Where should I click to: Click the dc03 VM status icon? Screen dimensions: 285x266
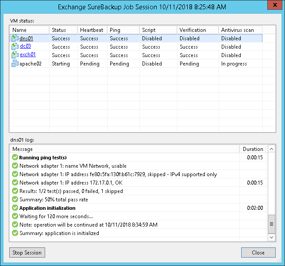[15, 47]
